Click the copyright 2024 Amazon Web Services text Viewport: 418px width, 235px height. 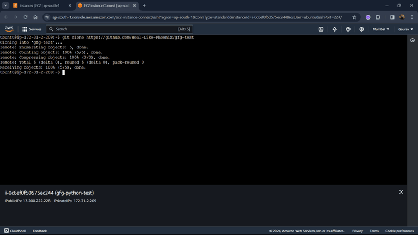(x=306, y=231)
